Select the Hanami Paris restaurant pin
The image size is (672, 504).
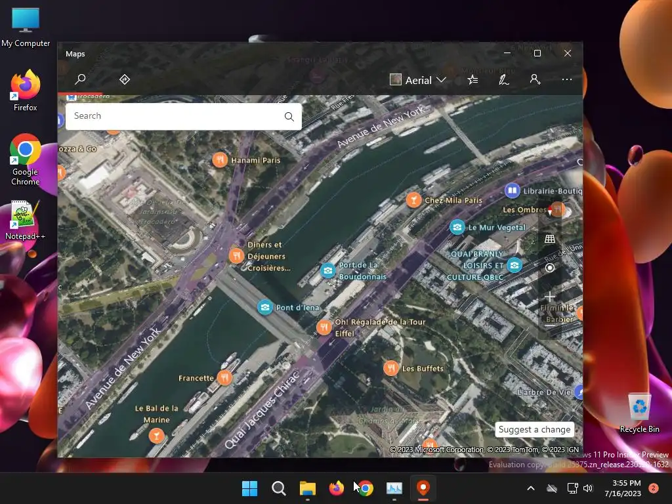tap(220, 160)
